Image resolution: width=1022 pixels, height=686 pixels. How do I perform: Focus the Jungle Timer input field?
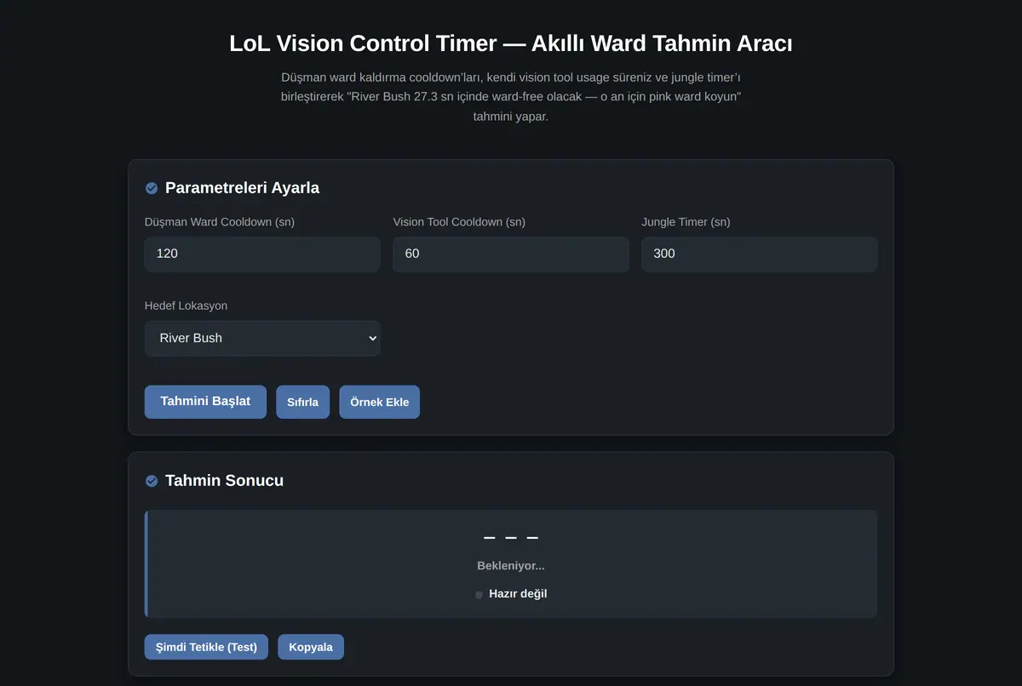(x=760, y=254)
